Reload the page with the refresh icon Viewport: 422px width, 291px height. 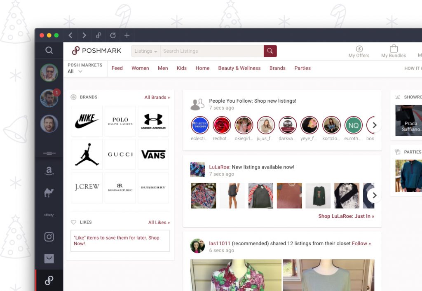(113, 35)
